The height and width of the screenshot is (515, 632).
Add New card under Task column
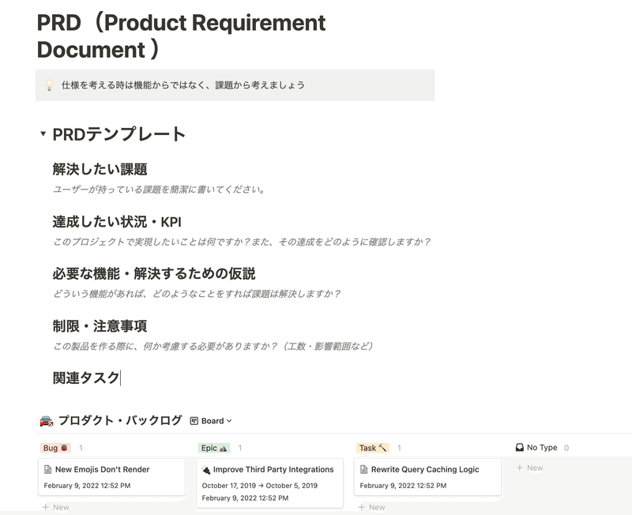tap(371, 507)
